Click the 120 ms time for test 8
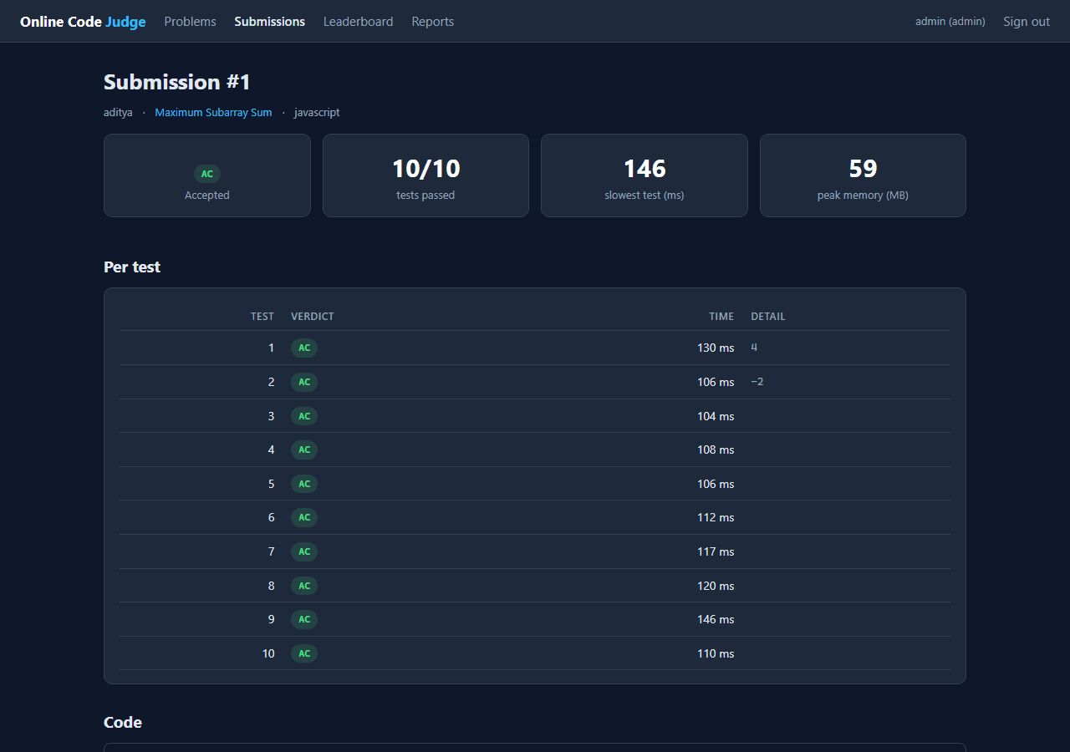The height and width of the screenshot is (752, 1070). click(716, 586)
